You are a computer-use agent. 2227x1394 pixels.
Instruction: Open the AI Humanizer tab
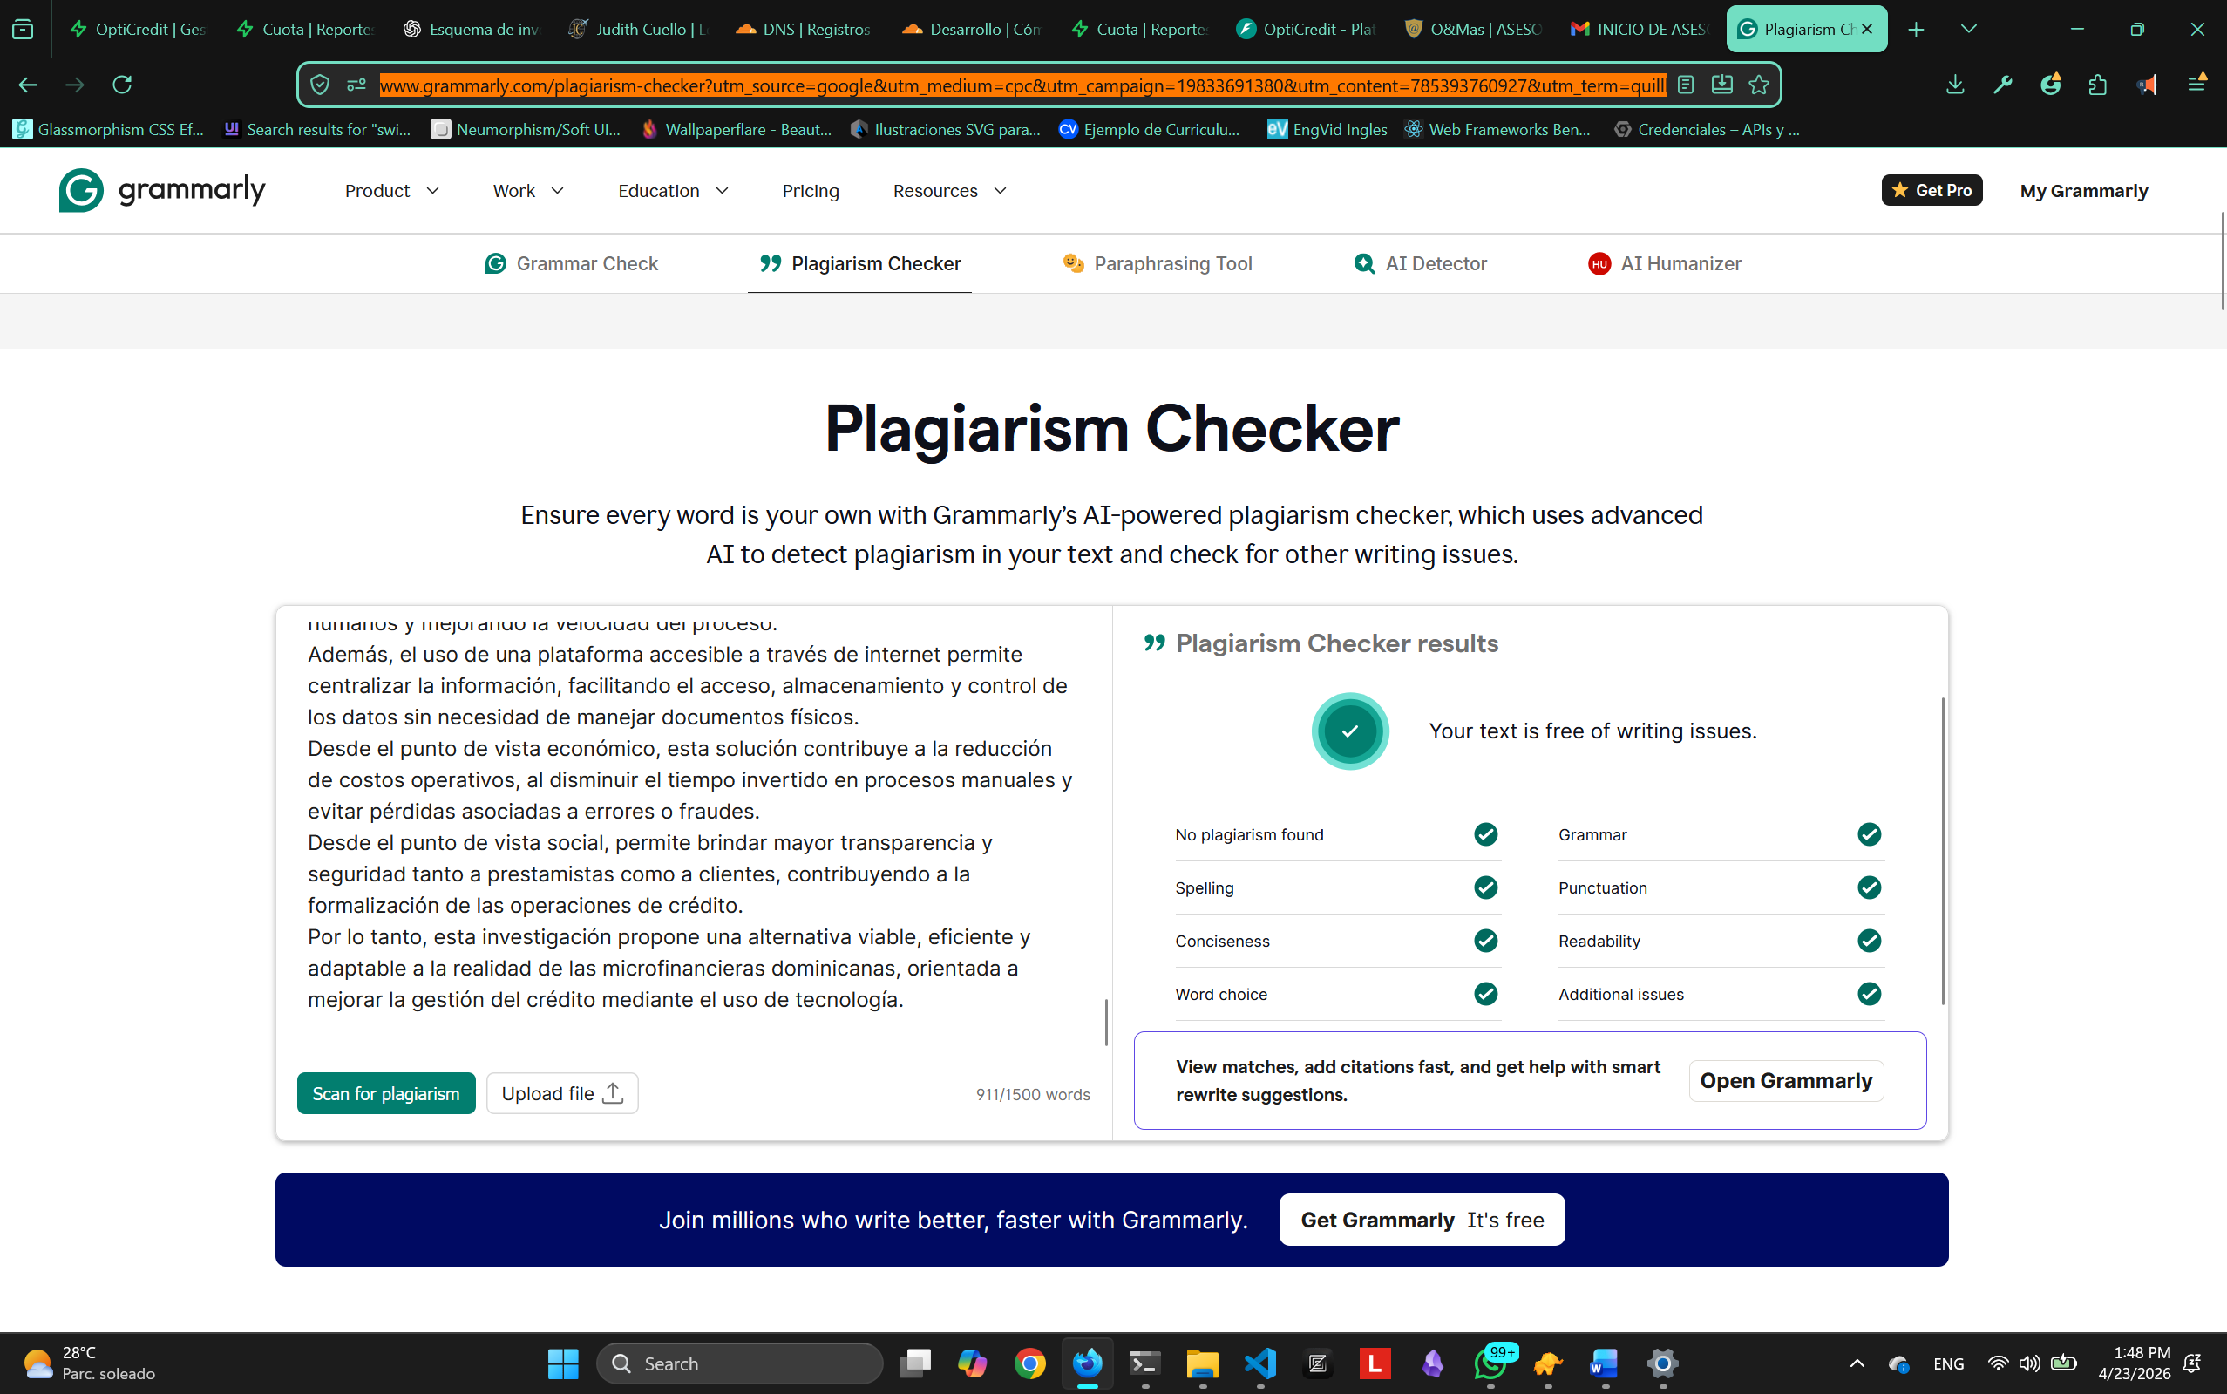click(x=1665, y=263)
